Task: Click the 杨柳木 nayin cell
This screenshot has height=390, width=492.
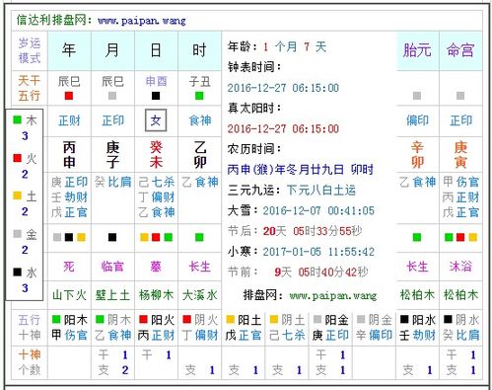Action: (156, 295)
